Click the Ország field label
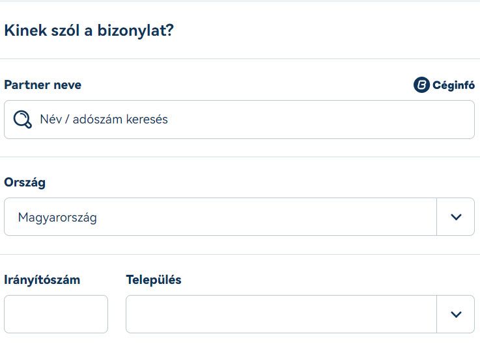The height and width of the screenshot is (345, 480). 25,183
